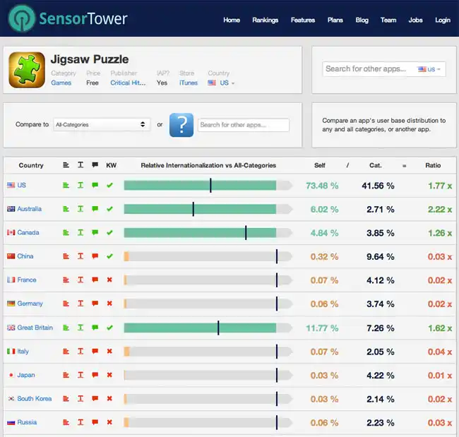459x437 pixels.
Task: Click the iTunes store link
Action: (x=189, y=83)
